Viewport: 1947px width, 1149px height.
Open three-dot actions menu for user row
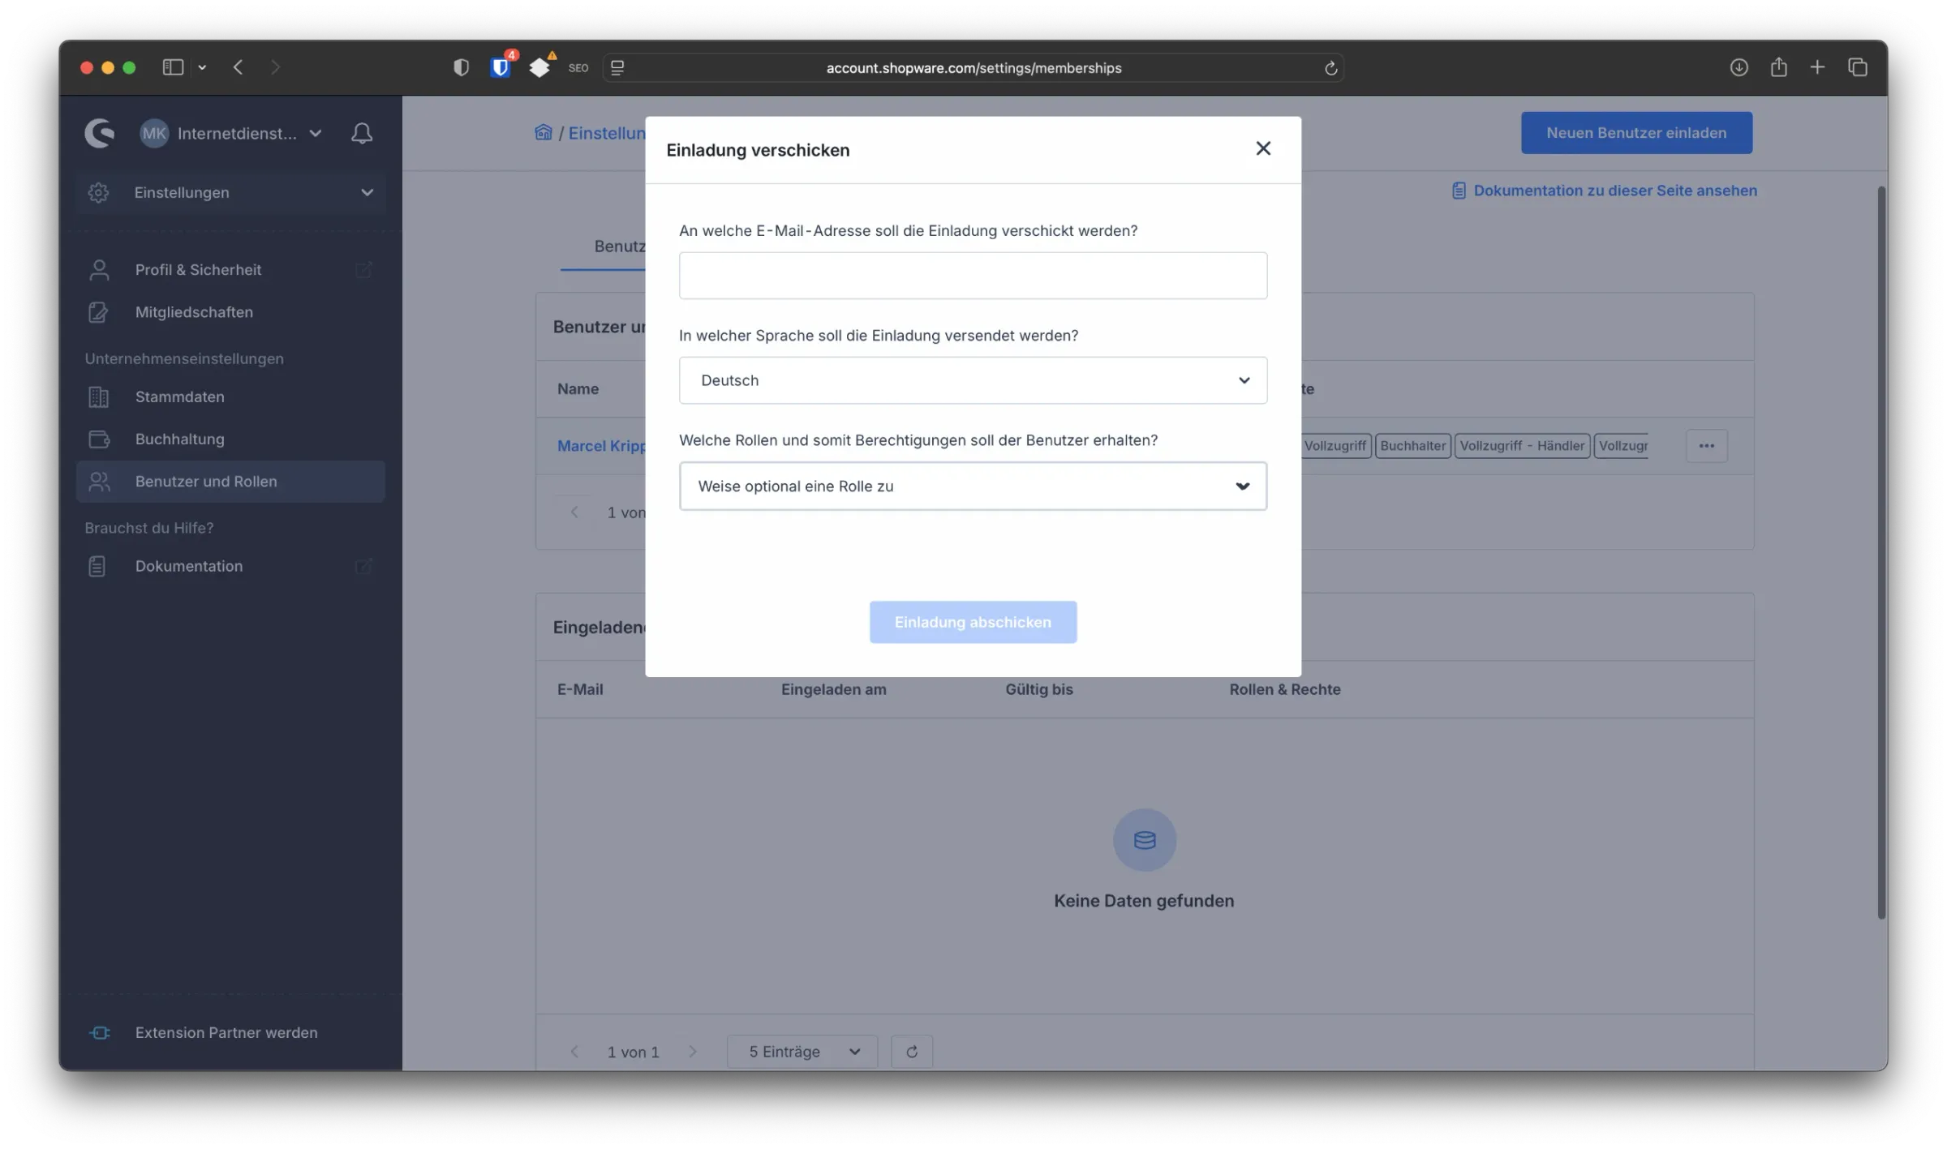click(x=1706, y=446)
